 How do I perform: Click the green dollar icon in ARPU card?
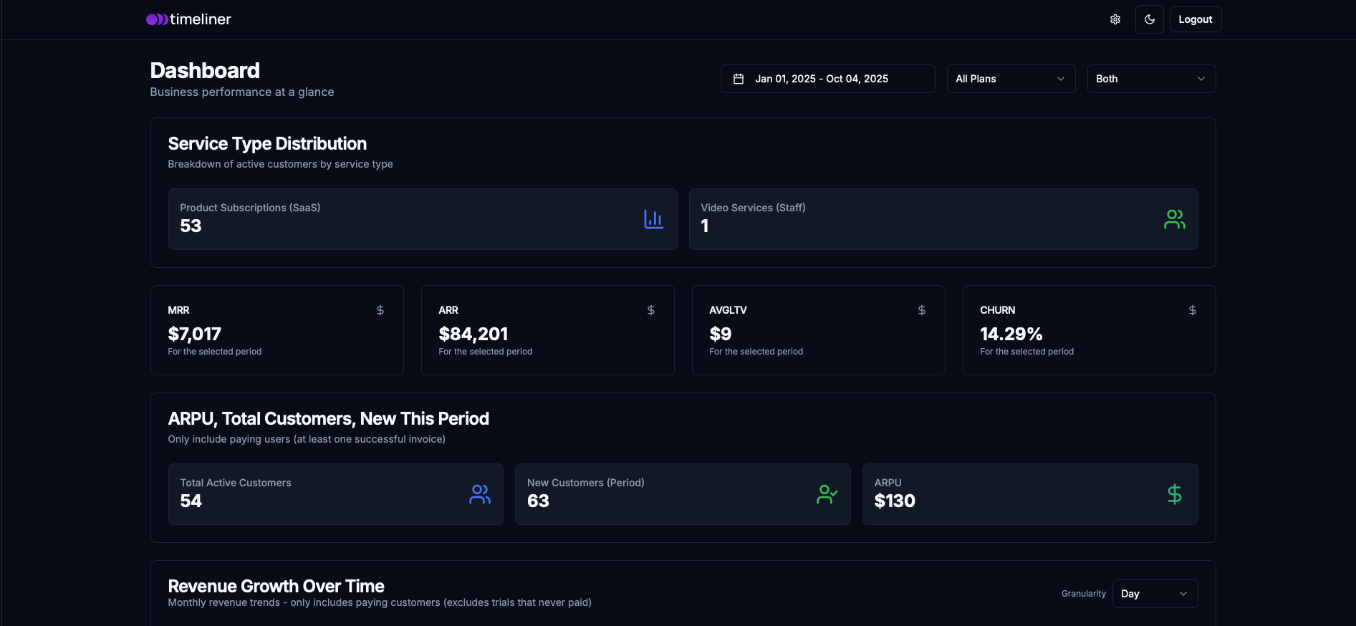coord(1175,494)
